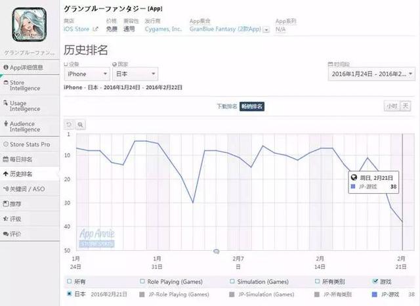This screenshot has height=306, width=420.
Task: Tick the Role Playing (Games) checkbox
Action: pos(142,281)
